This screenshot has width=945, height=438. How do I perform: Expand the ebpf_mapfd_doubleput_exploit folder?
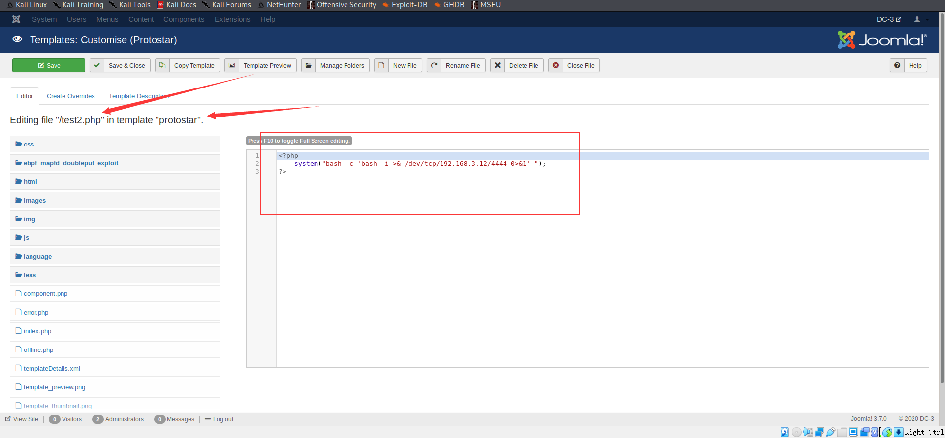tap(115, 163)
